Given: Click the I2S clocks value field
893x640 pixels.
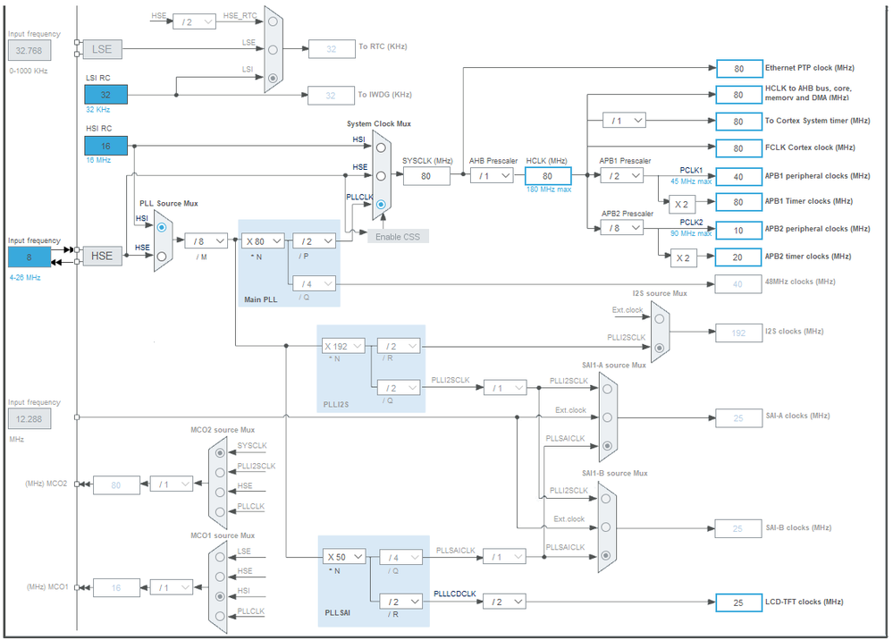Looking at the screenshot, I should pyautogui.click(x=738, y=333).
